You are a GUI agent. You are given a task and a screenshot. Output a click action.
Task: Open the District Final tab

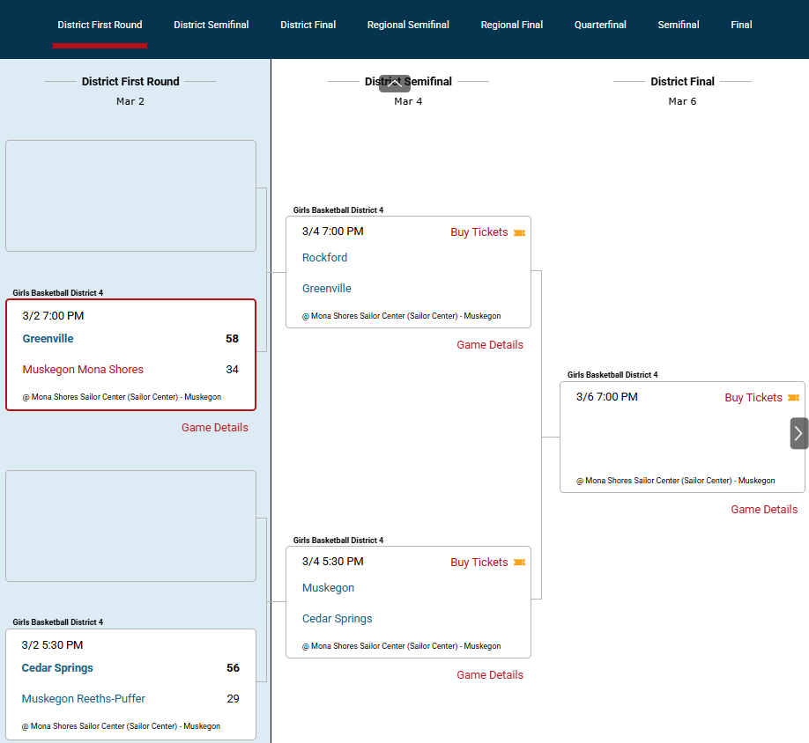pyautogui.click(x=308, y=25)
